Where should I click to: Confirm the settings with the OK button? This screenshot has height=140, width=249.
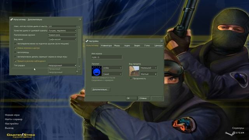pyautogui.click(x=132, y=98)
